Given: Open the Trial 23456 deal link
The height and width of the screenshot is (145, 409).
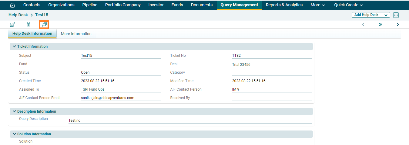Looking at the screenshot, I should tap(241, 65).
